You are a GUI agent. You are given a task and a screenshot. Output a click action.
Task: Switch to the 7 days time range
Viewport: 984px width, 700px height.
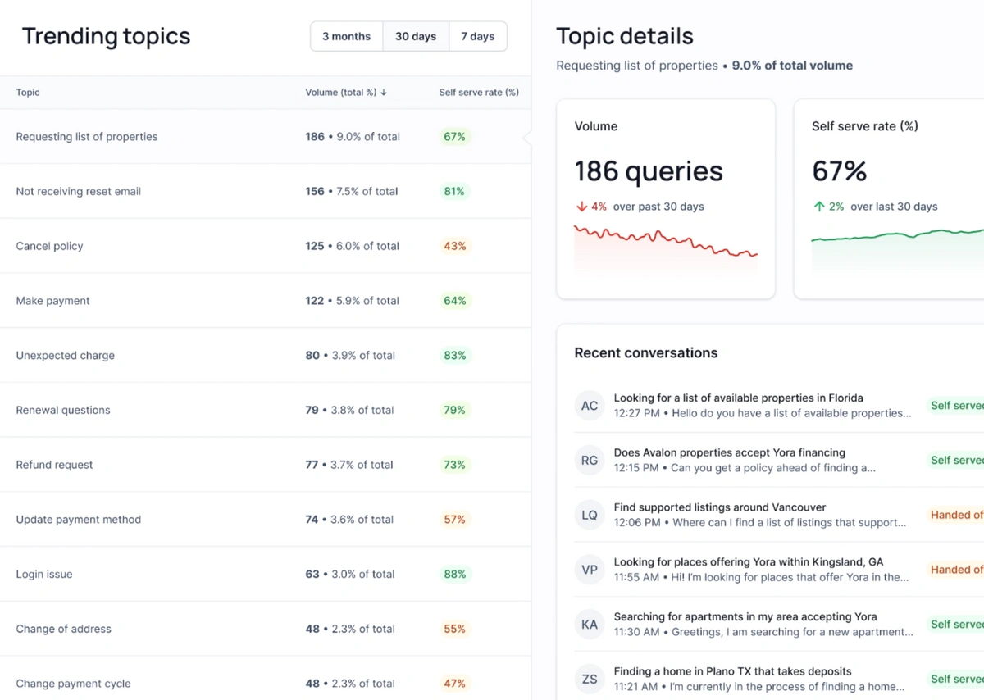click(478, 36)
